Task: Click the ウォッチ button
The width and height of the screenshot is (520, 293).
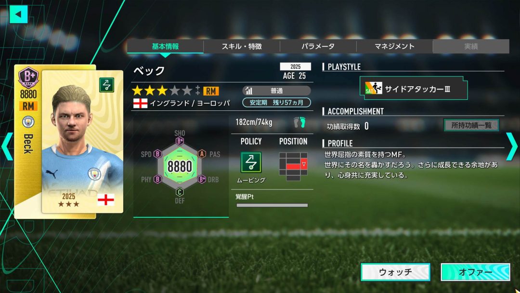Action: pos(395,272)
